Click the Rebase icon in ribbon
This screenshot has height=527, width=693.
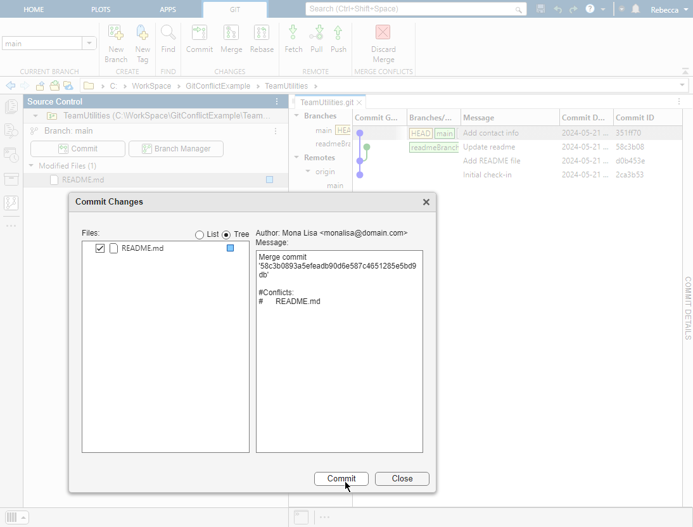[x=262, y=33]
